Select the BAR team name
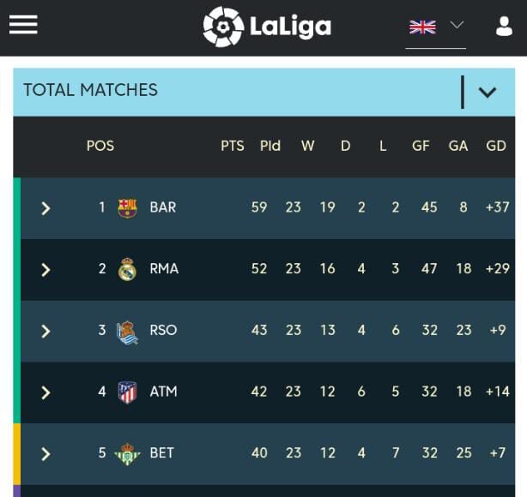 [x=163, y=207]
